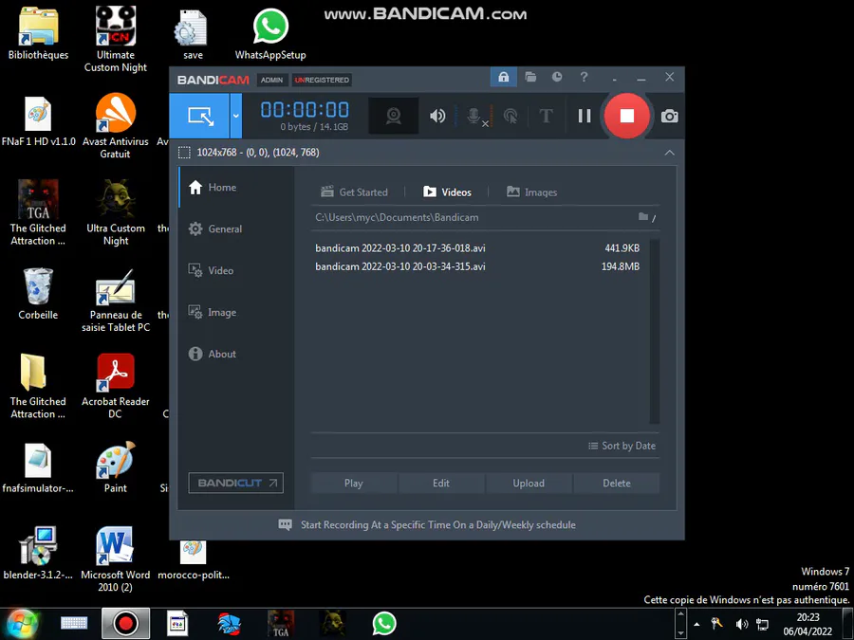This screenshot has height=640, width=854.
Task: Click the Delete button
Action: pyautogui.click(x=617, y=484)
